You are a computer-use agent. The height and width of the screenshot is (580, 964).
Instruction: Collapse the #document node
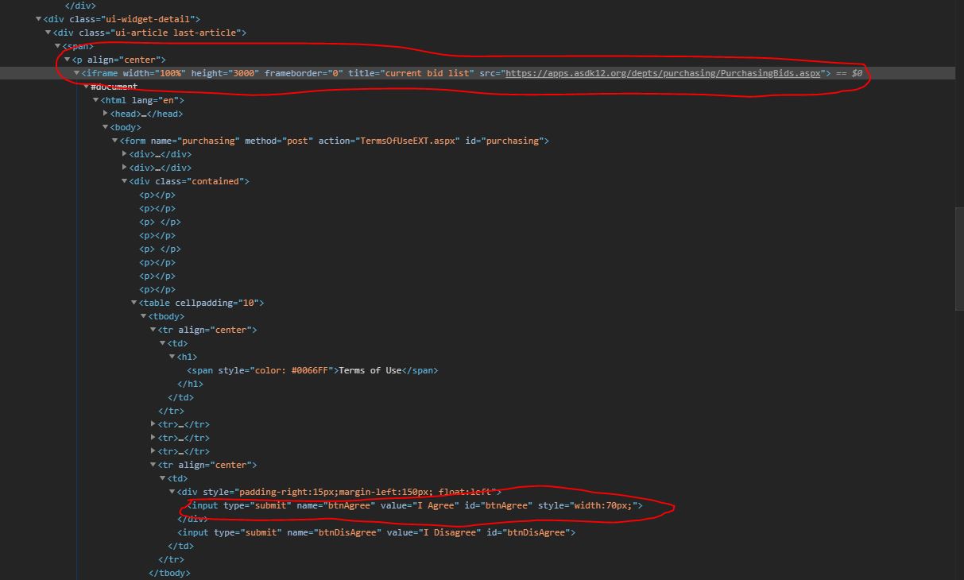point(87,87)
